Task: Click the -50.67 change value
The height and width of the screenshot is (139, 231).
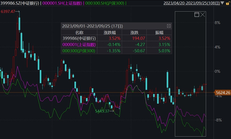Action: pos(139,51)
